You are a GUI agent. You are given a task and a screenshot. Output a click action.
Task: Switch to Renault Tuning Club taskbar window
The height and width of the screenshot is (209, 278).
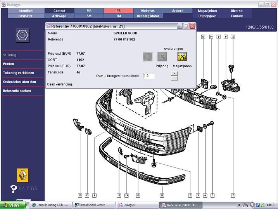(x=50, y=205)
